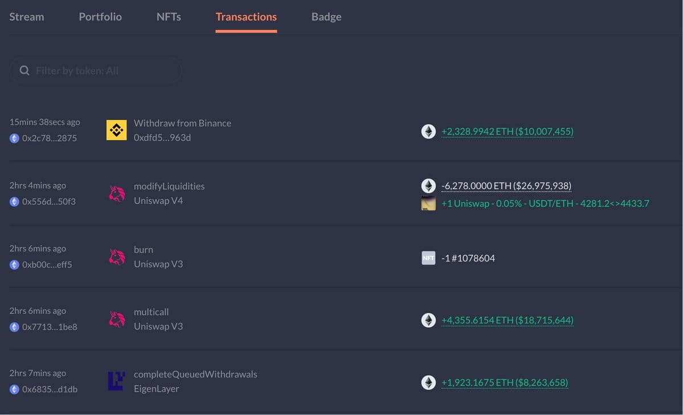Click the Ethereum chain icon beside 0x2c78...2875
Viewport: 683px width, 415px height.
point(14,138)
